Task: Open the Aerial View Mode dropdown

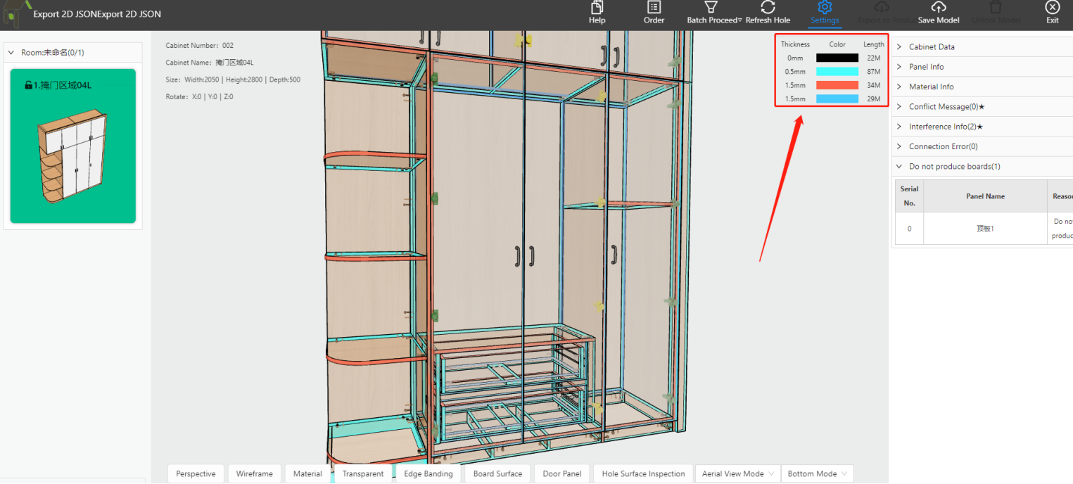Action: 737,473
